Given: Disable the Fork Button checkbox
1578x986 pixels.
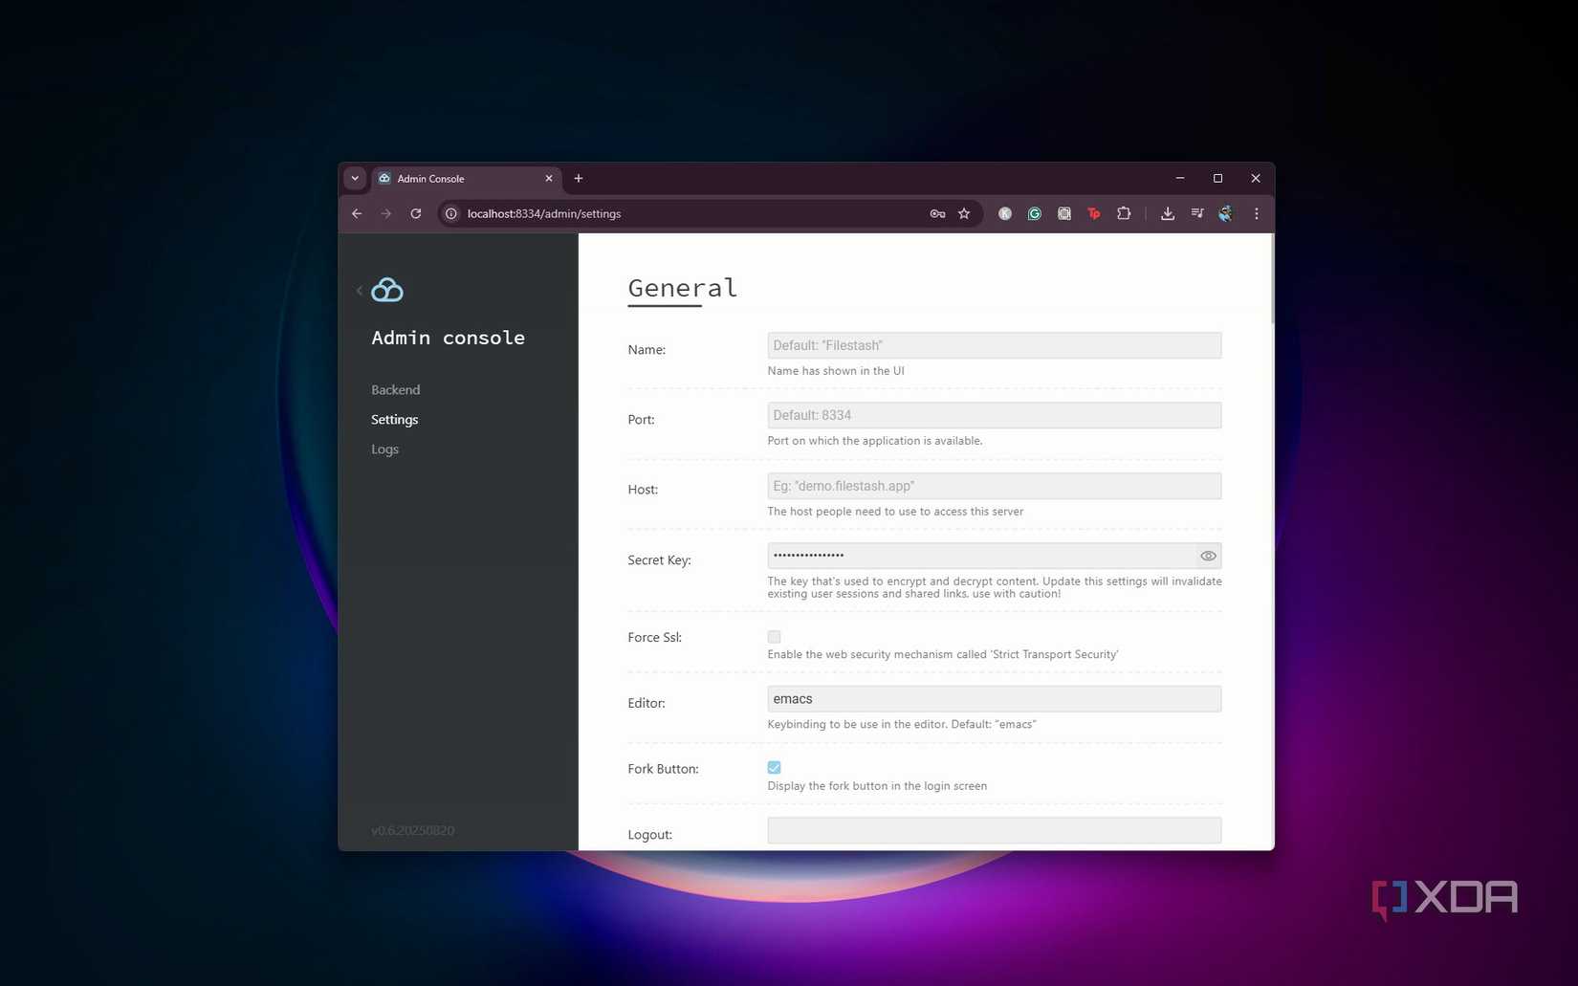Looking at the screenshot, I should 774,767.
